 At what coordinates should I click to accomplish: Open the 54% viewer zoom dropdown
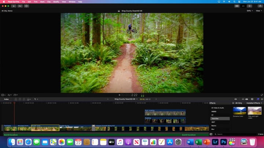(250, 11)
